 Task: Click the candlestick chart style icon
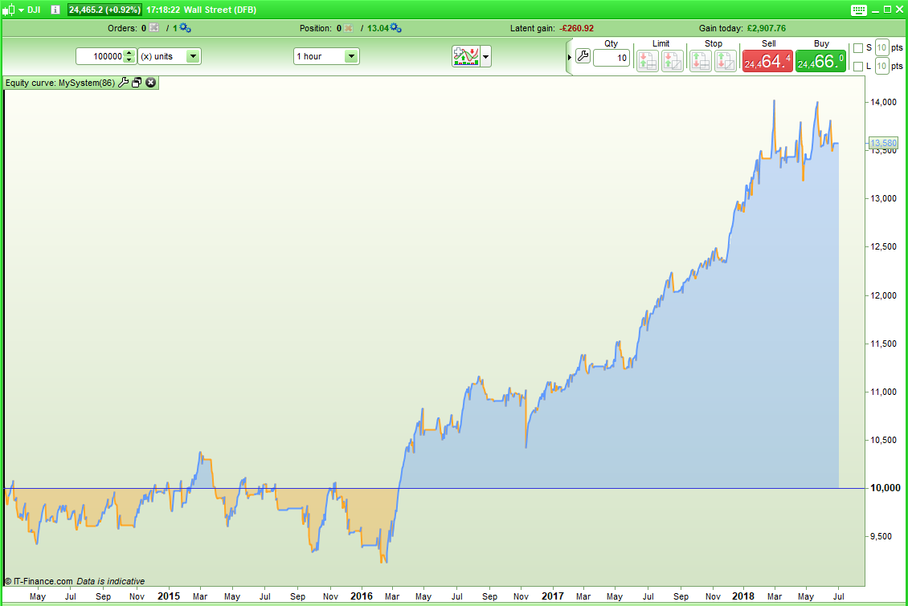[x=8, y=10]
